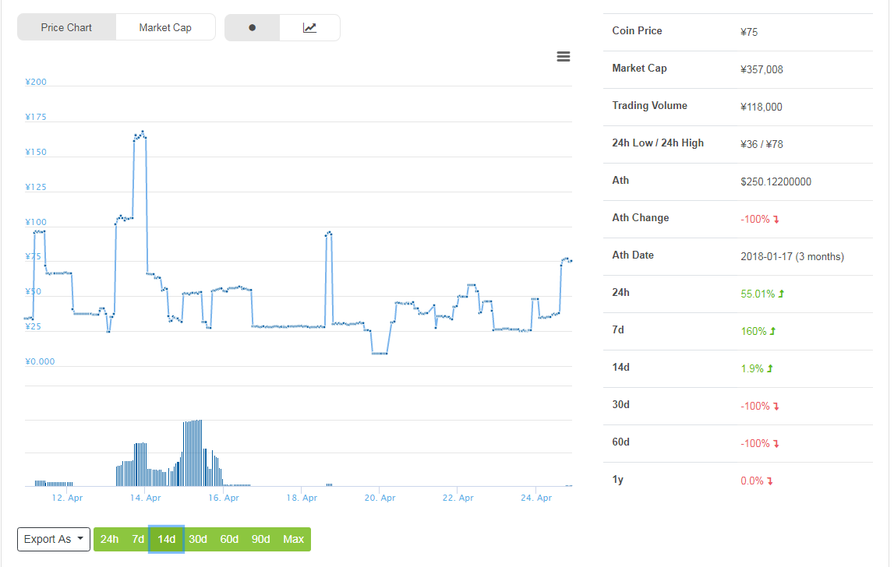Screen dimensions: 894x567
Task: Select the Price Chart tab
Action: (66, 27)
